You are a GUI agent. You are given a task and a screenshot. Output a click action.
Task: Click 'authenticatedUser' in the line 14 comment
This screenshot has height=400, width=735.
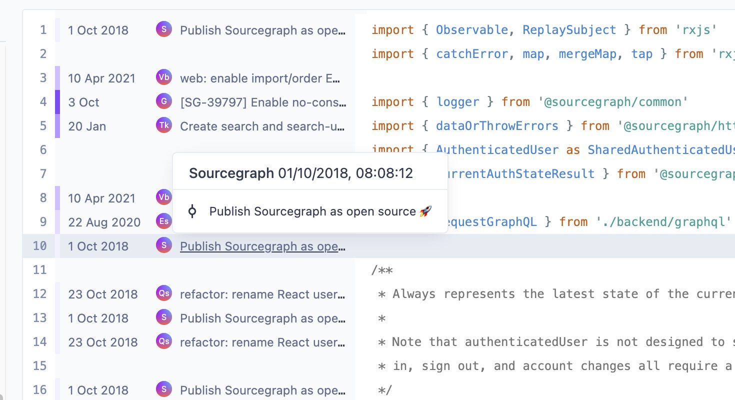coord(526,342)
